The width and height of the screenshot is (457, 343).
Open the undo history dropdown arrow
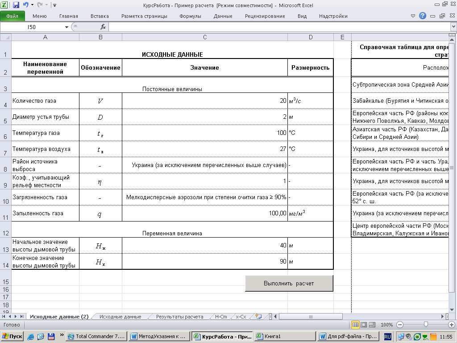click(32, 5)
